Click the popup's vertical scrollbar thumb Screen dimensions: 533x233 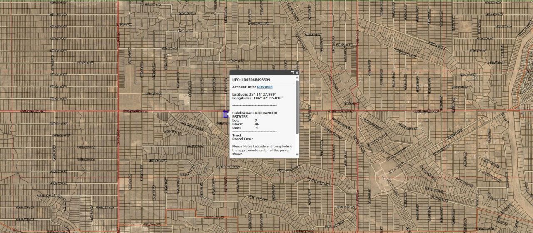click(x=297, y=107)
